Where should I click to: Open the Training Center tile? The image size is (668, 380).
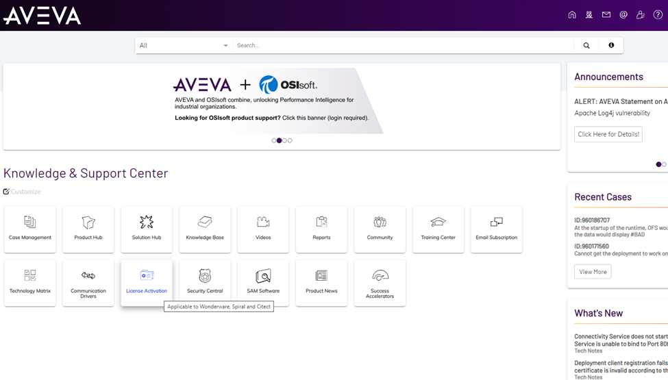click(438, 229)
